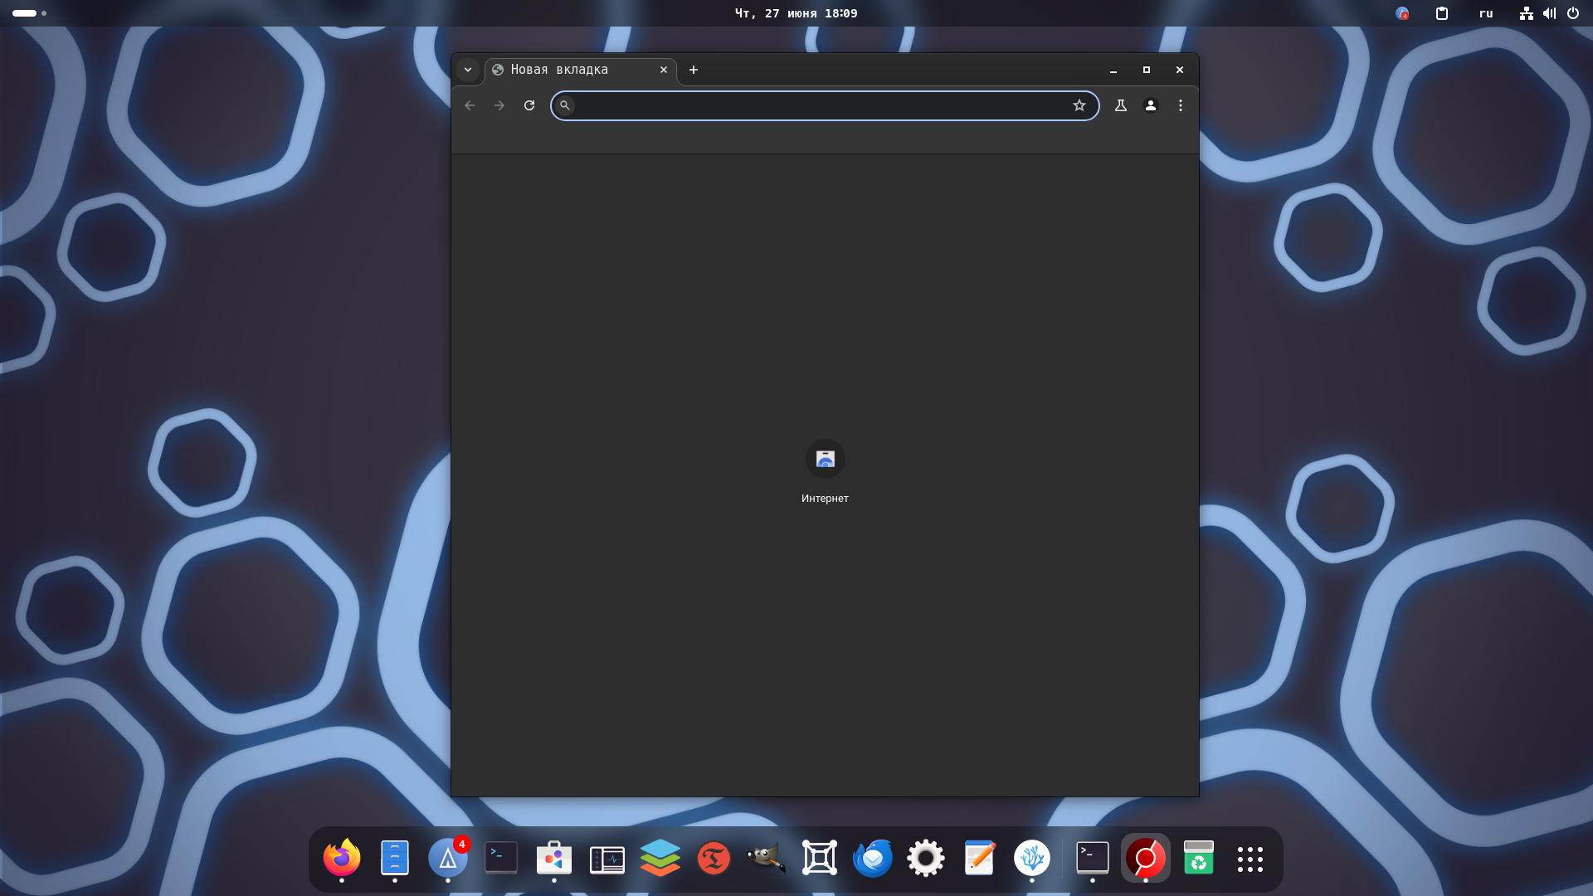Switch keyboard layout ru indicator
Screen dimensions: 1593x896
[x=1486, y=13]
